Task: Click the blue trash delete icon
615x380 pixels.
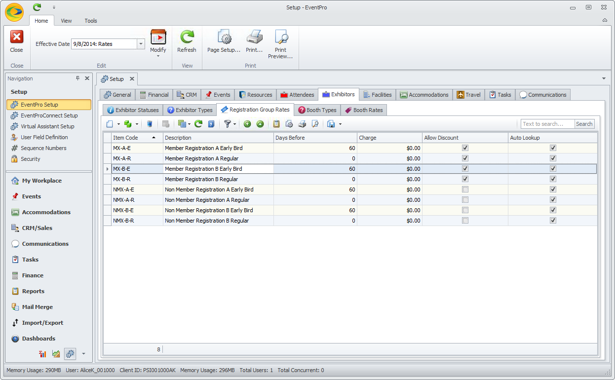Action: [x=149, y=124]
